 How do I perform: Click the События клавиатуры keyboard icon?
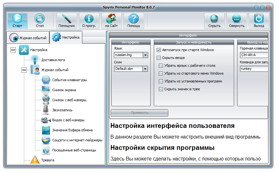[46, 80]
